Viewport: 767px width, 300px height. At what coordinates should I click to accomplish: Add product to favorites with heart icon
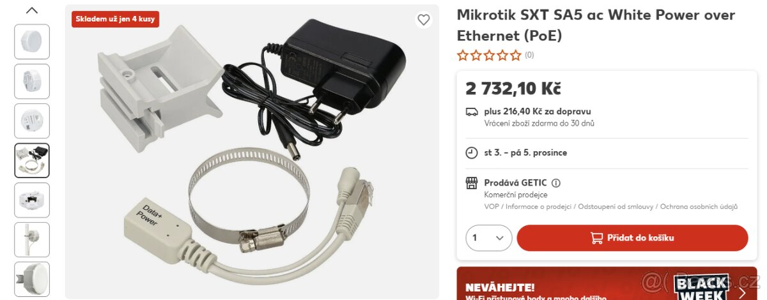pyautogui.click(x=423, y=20)
